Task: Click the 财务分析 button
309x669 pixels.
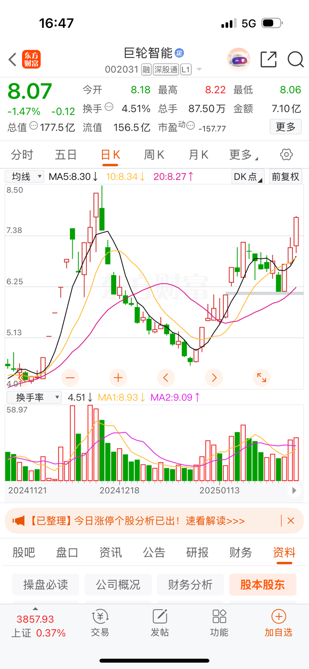Action: 190,585
